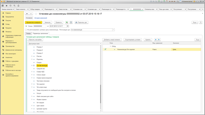Click the Провести button

pos(59,22)
